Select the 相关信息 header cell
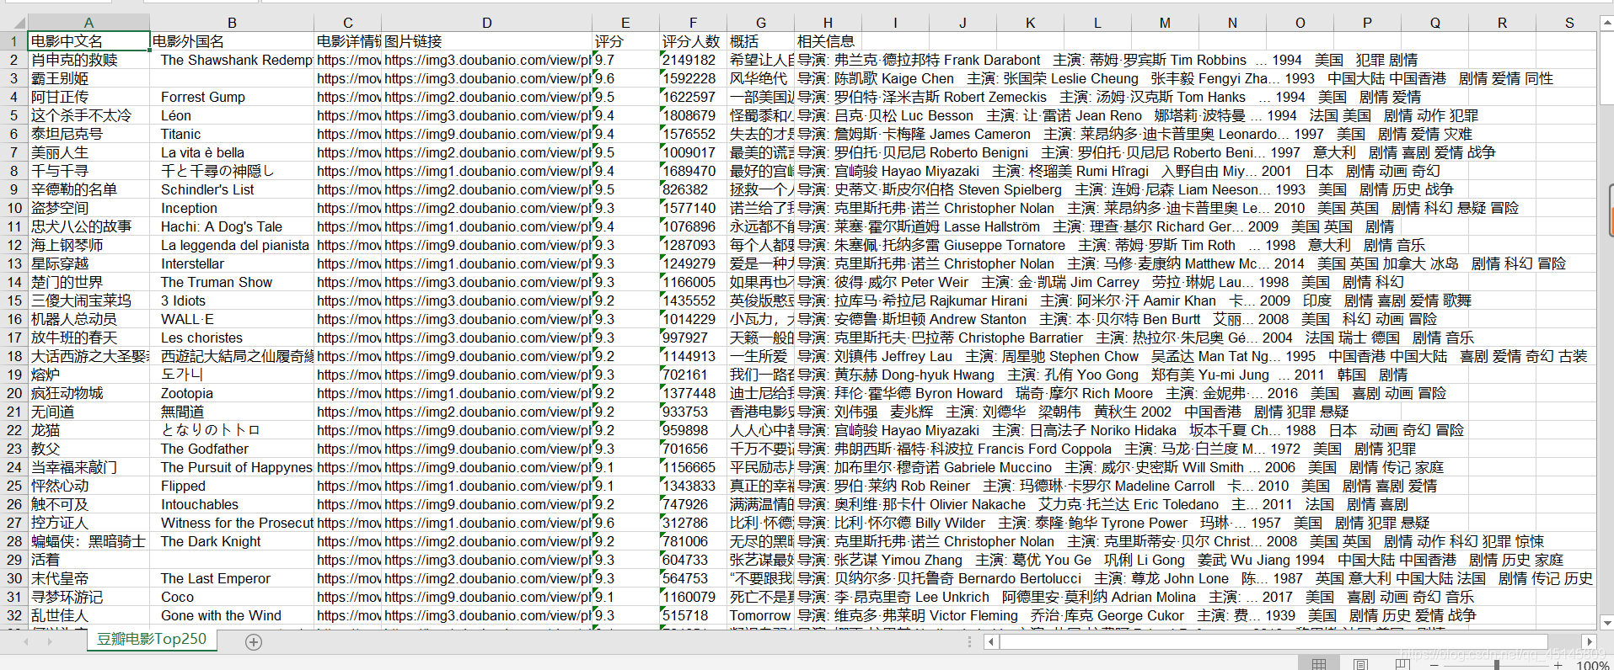The width and height of the screenshot is (1614, 670). pos(828,41)
